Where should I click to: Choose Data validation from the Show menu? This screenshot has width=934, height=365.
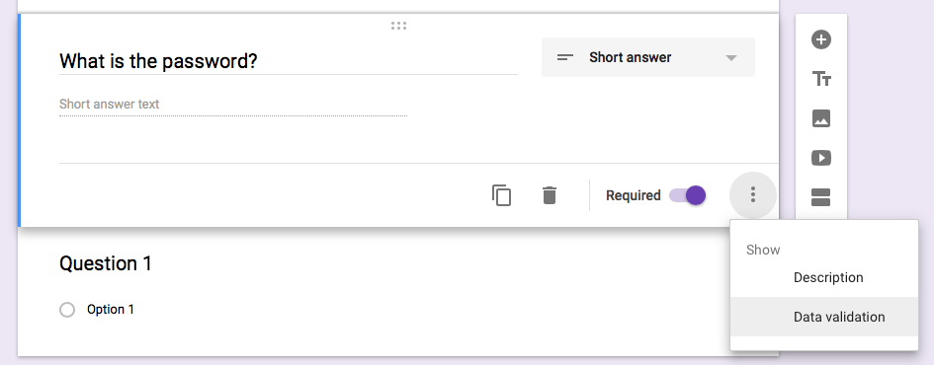pyautogui.click(x=824, y=317)
